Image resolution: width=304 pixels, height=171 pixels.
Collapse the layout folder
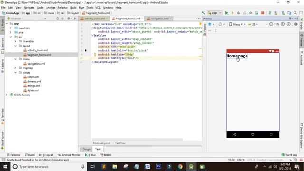click(x=15, y=46)
